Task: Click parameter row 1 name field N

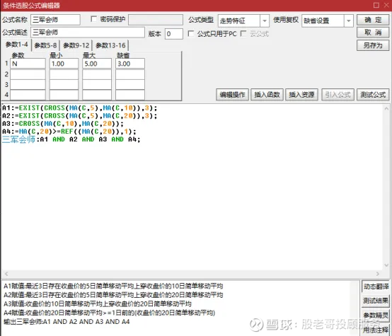Action: pos(28,64)
